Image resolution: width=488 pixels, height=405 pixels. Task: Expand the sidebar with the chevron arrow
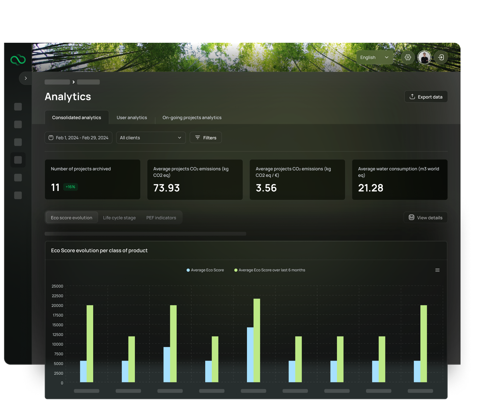26,78
